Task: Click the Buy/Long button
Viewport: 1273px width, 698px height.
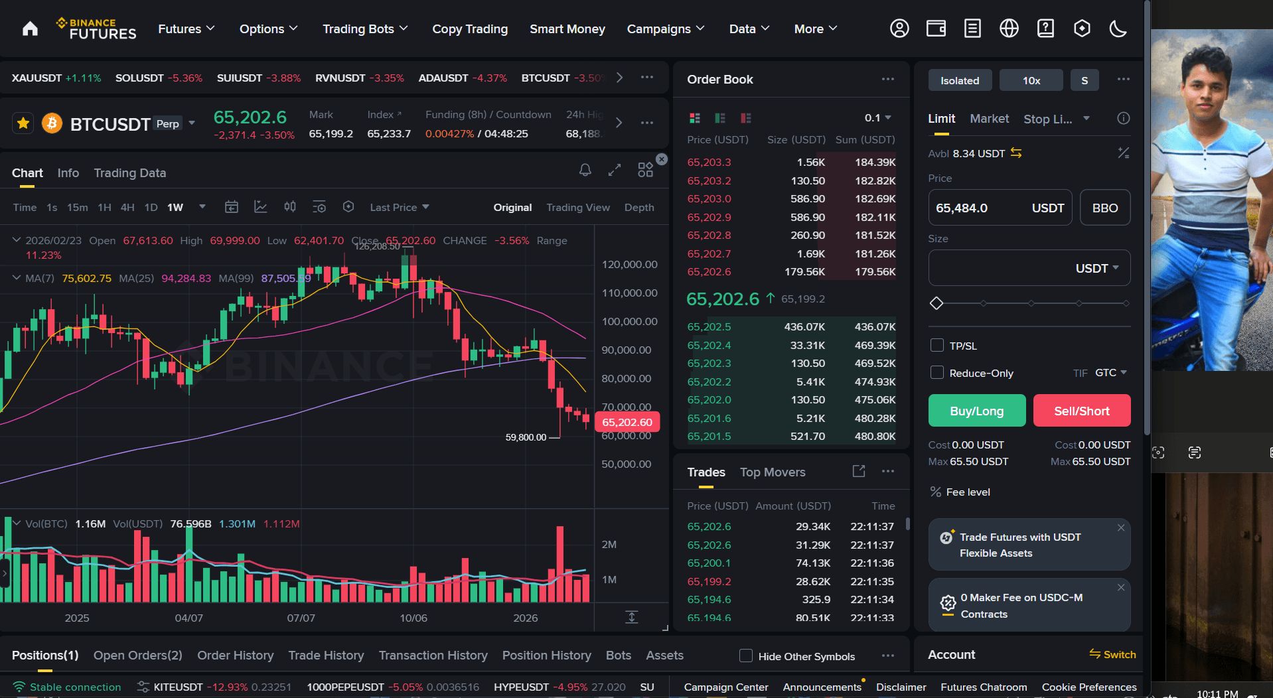Action: click(x=976, y=410)
